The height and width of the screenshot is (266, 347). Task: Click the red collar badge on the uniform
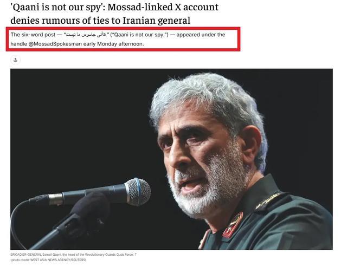(232, 225)
